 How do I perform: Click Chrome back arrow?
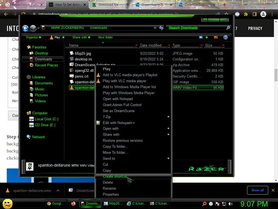coord(6,14)
